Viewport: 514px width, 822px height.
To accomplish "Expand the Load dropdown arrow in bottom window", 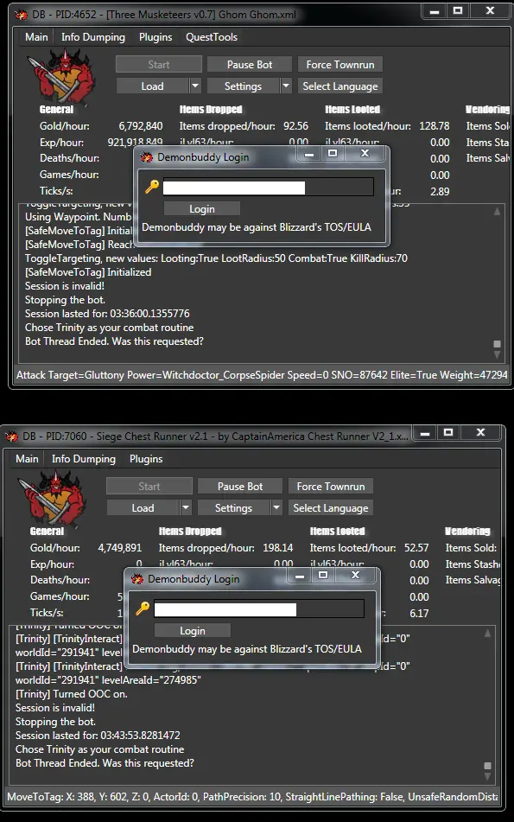I will point(186,508).
